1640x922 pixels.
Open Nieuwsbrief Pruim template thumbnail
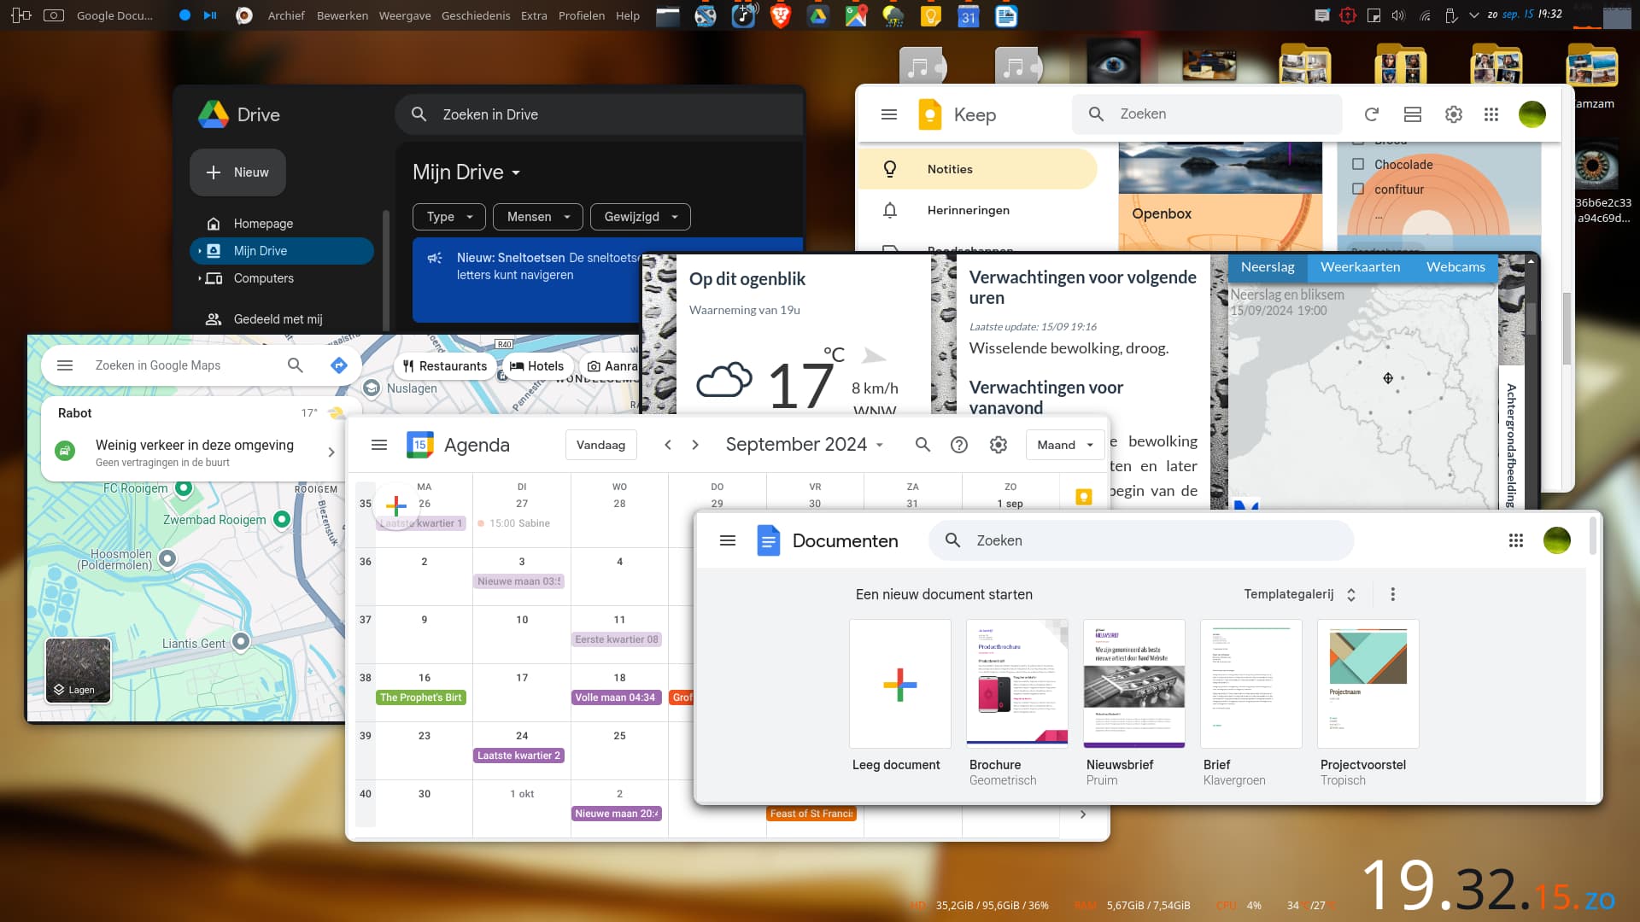pyautogui.click(x=1133, y=684)
